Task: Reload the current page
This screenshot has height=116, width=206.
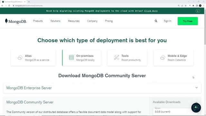Action: coord(9,6)
